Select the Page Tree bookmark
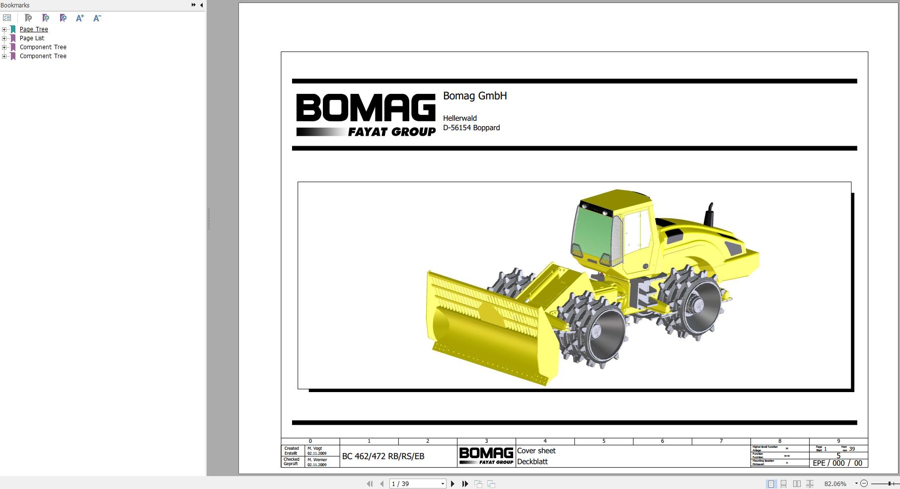This screenshot has height=489, width=900. [x=34, y=29]
